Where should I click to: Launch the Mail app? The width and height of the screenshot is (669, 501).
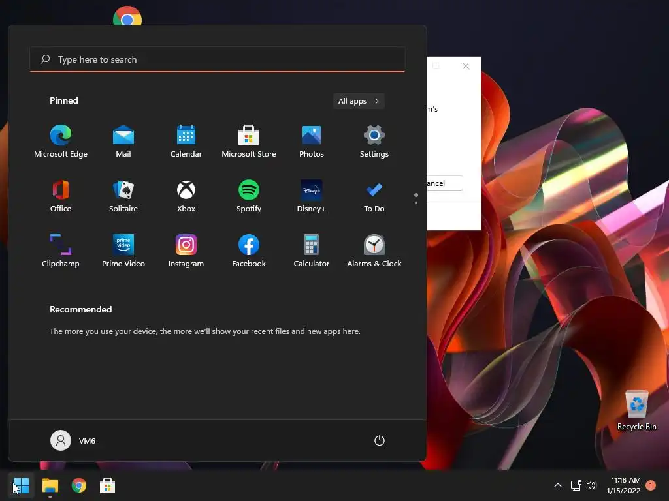click(x=123, y=142)
